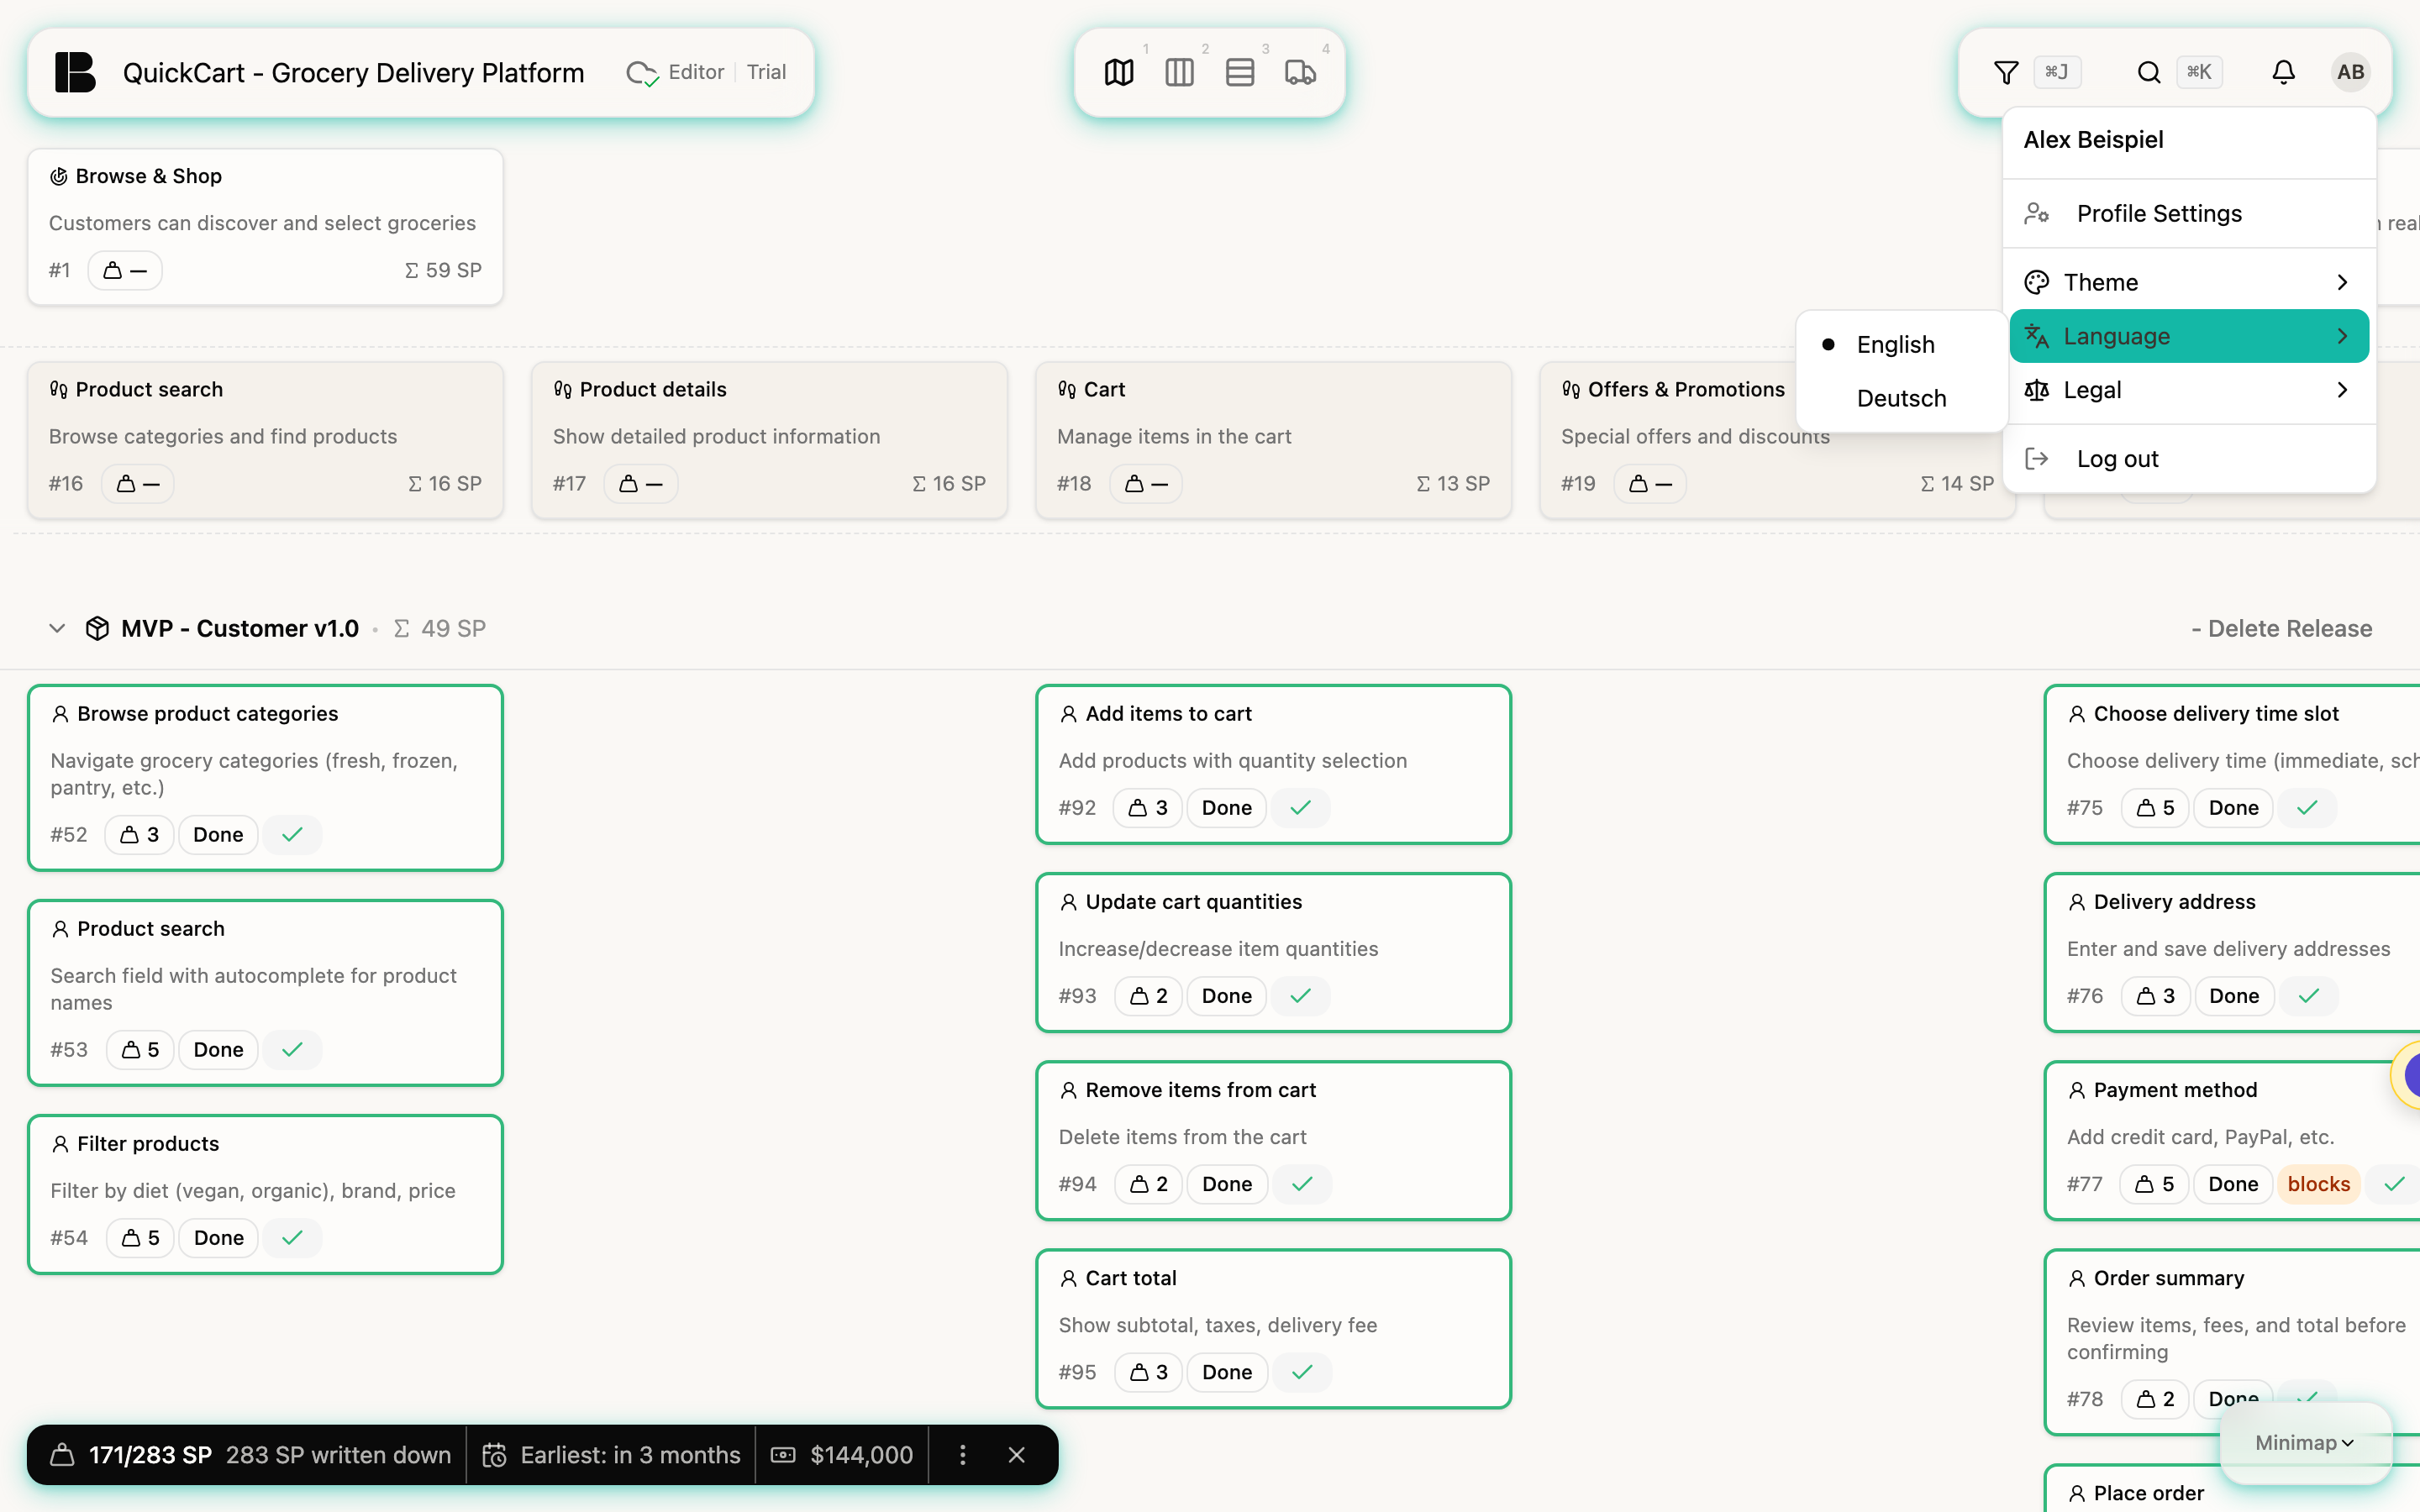The height and width of the screenshot is (1512, 2420).
Task: Open Done status dropdown on Filter products card
Action: pos(218,1237)
